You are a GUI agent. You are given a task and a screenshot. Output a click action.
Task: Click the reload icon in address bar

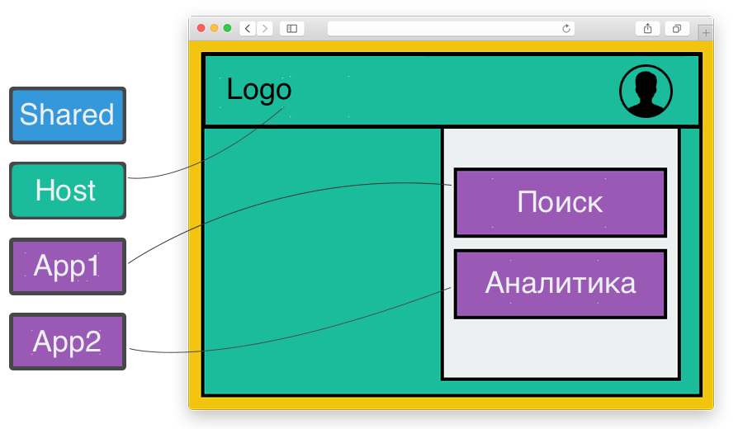point(566,28)
